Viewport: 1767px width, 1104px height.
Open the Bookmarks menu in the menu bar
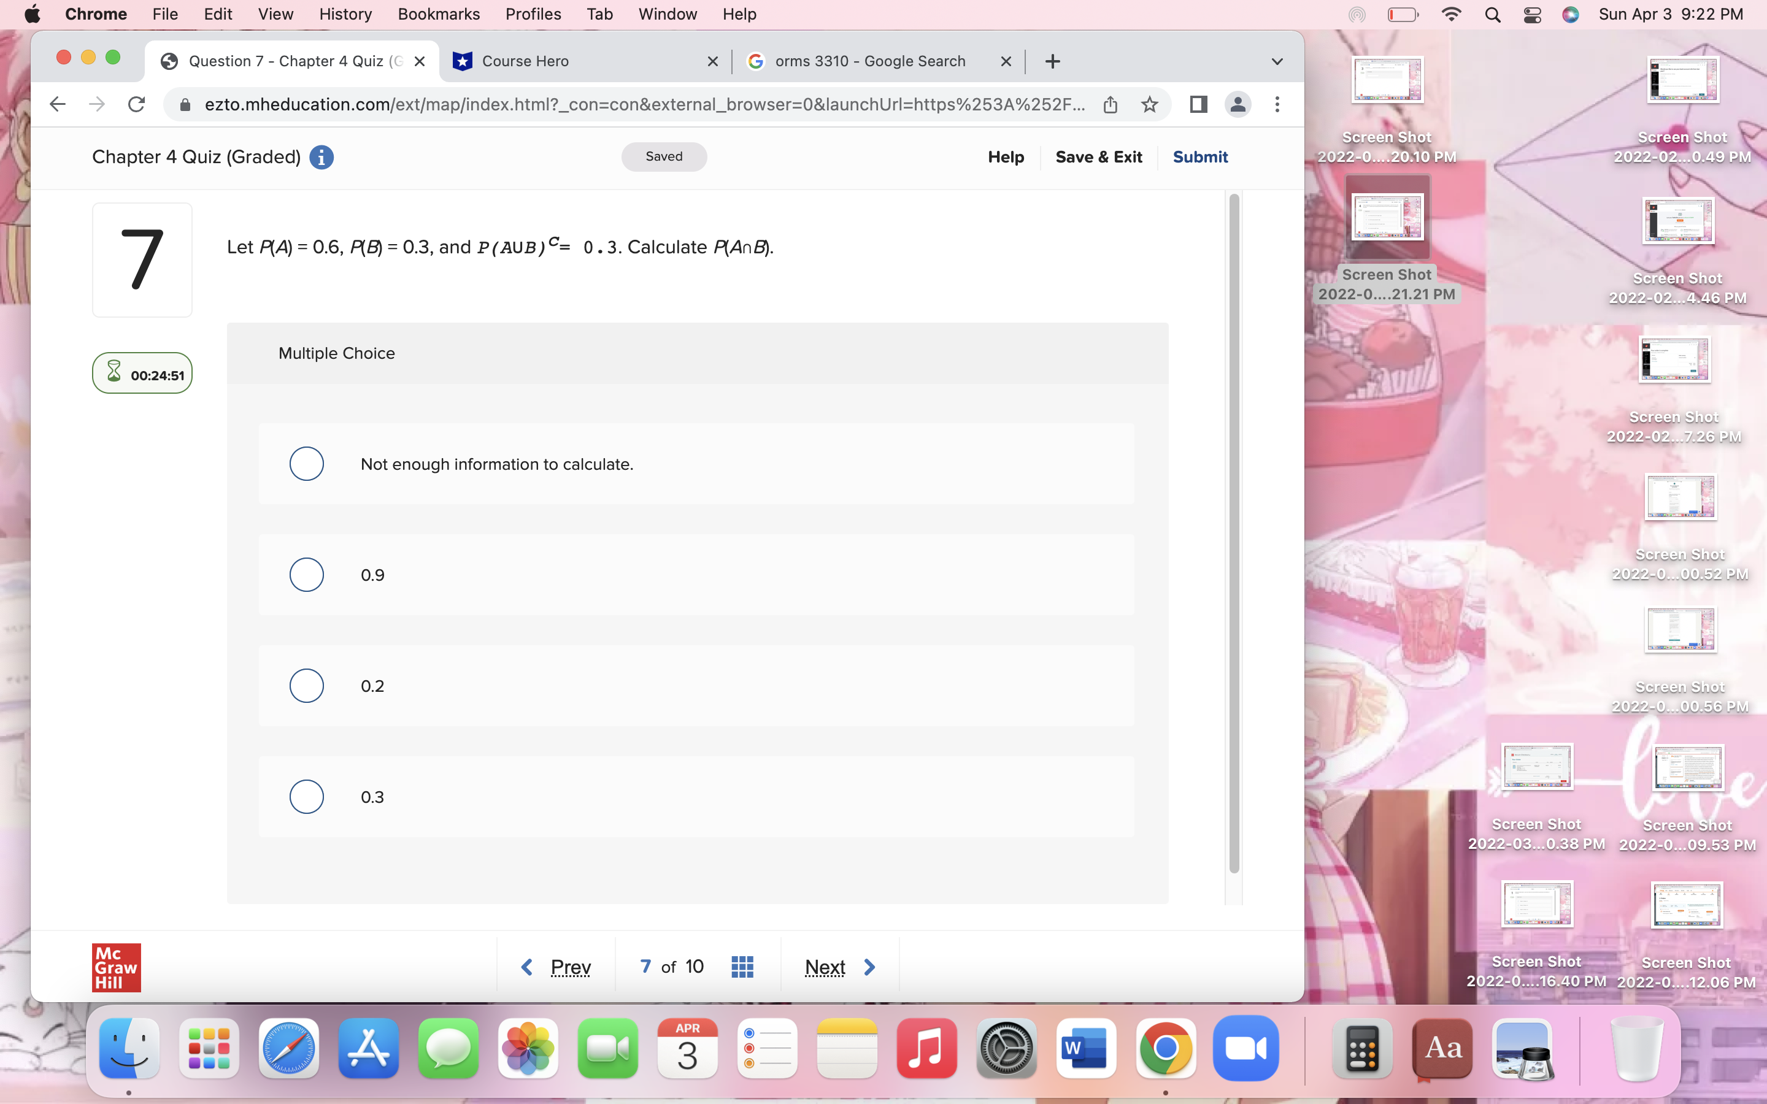[438, 14]
